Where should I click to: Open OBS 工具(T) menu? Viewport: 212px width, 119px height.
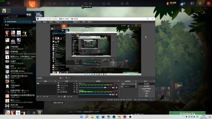click(83, 22)
